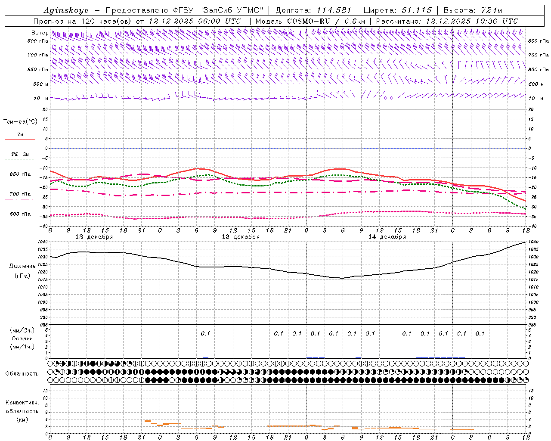Viewport: 551px width, 441px height.
Task: Click the forecast header Прогноз на 120 часа(ов)
Action: coord(83,21)
